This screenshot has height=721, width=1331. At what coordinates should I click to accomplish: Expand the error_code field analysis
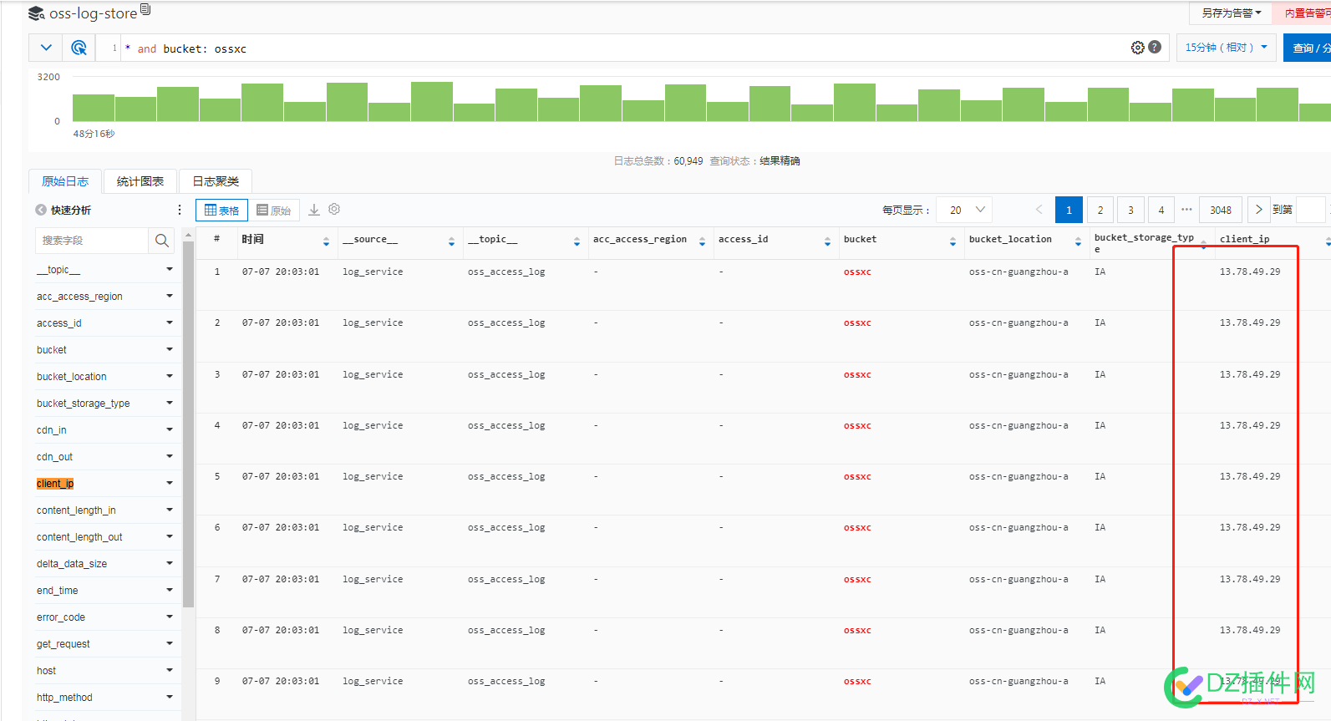point(170,617)
